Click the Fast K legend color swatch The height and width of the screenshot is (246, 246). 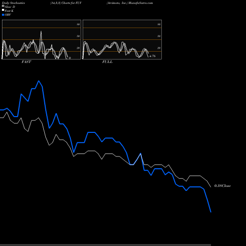pyautogui.click(x=3, y=10)
